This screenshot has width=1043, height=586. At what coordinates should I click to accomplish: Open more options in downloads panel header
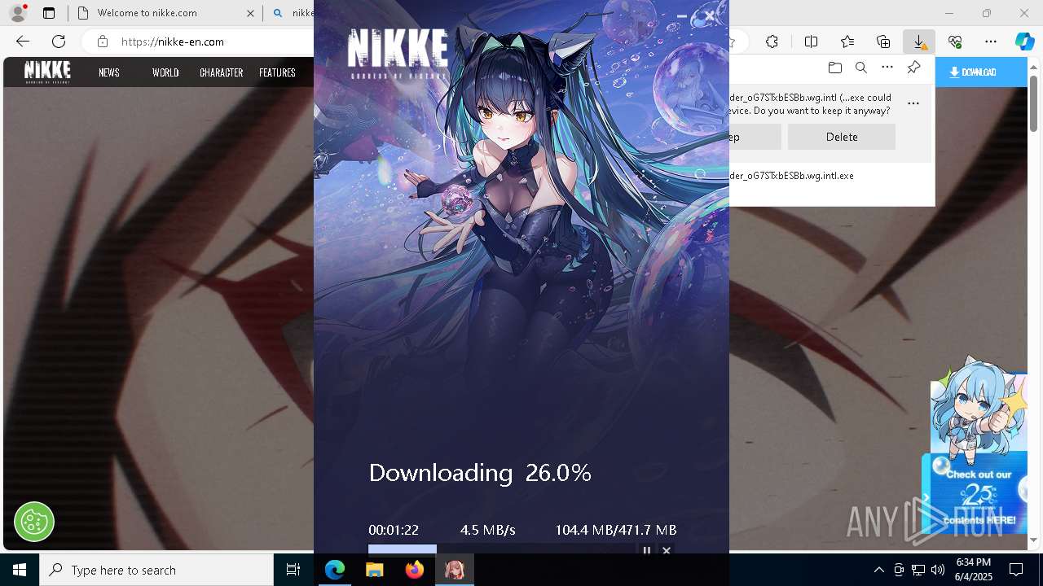click(x=887, y=68)
